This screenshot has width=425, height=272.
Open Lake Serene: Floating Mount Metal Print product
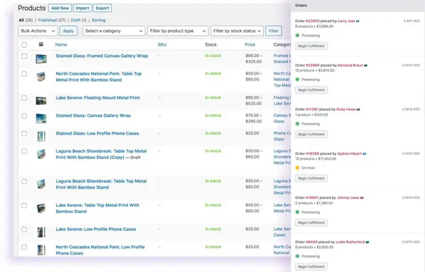(98, 98)
